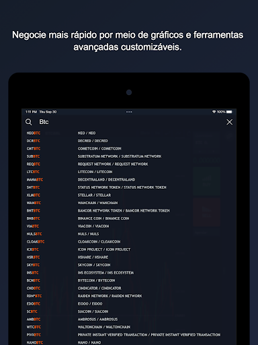This screenshot has width=258, height=345.
Task: Select the LTCBTC result
Action: [33, 172]
